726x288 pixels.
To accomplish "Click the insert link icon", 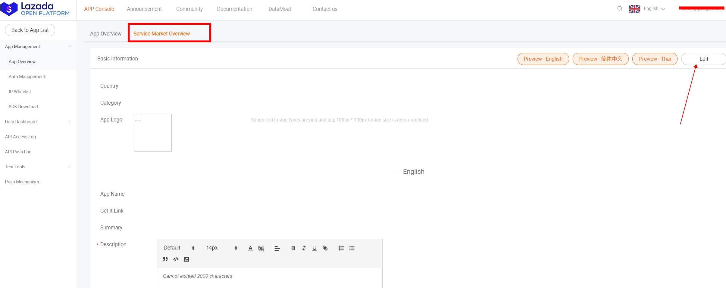I will (325, 248).
